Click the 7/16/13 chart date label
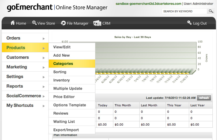Image resolution: width=217 pixels, height=140 pixels. point(184,79)
